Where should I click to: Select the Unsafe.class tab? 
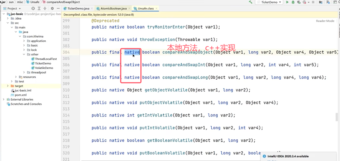pyautogui.click(x=146, y=8)
